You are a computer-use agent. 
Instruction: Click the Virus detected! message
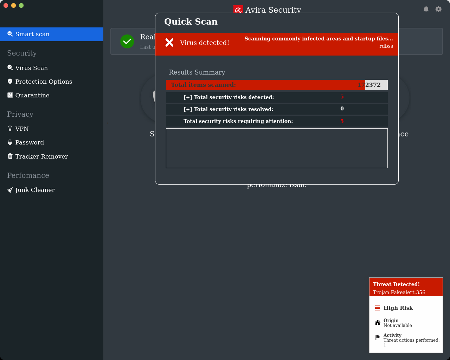tap(205, 43)
